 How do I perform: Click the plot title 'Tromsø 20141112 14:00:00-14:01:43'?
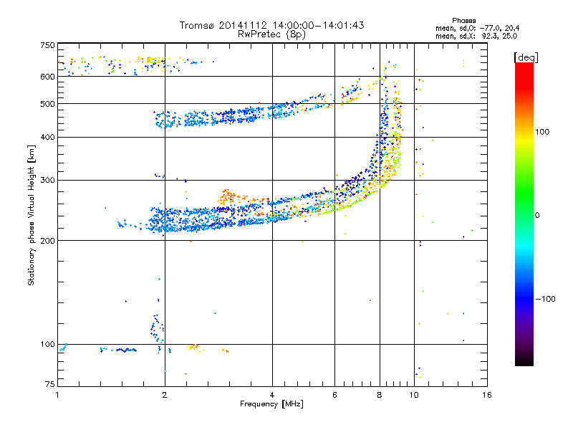click(x=271, y=25)
